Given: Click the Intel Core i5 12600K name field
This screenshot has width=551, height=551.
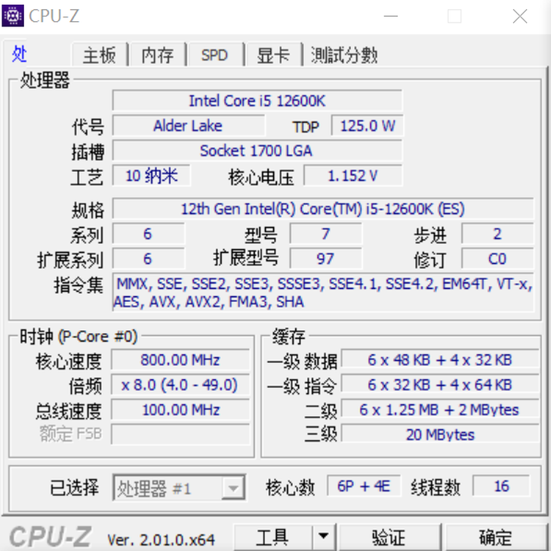Looking at the screenshot, I should click(x=257, y=101).
